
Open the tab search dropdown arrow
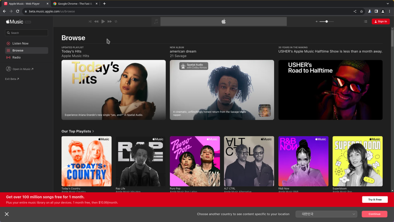pyautogui.click(x=388, y=4)
